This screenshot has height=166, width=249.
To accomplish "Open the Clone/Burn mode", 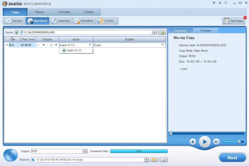I will tap(84, 21).
